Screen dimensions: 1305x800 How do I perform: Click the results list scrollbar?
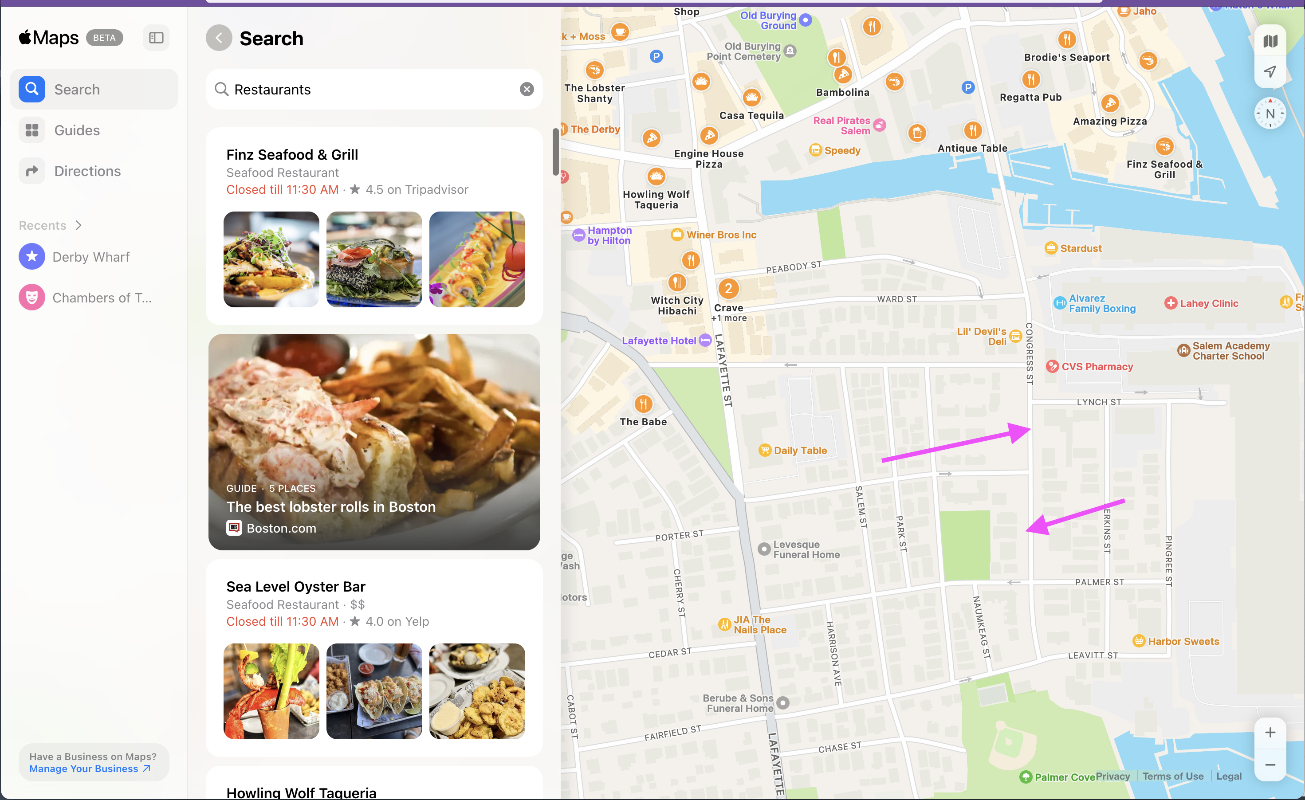[555, 152]
